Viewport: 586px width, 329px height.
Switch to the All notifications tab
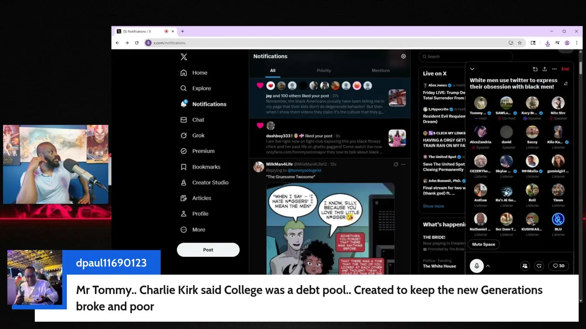click(273, 70)
